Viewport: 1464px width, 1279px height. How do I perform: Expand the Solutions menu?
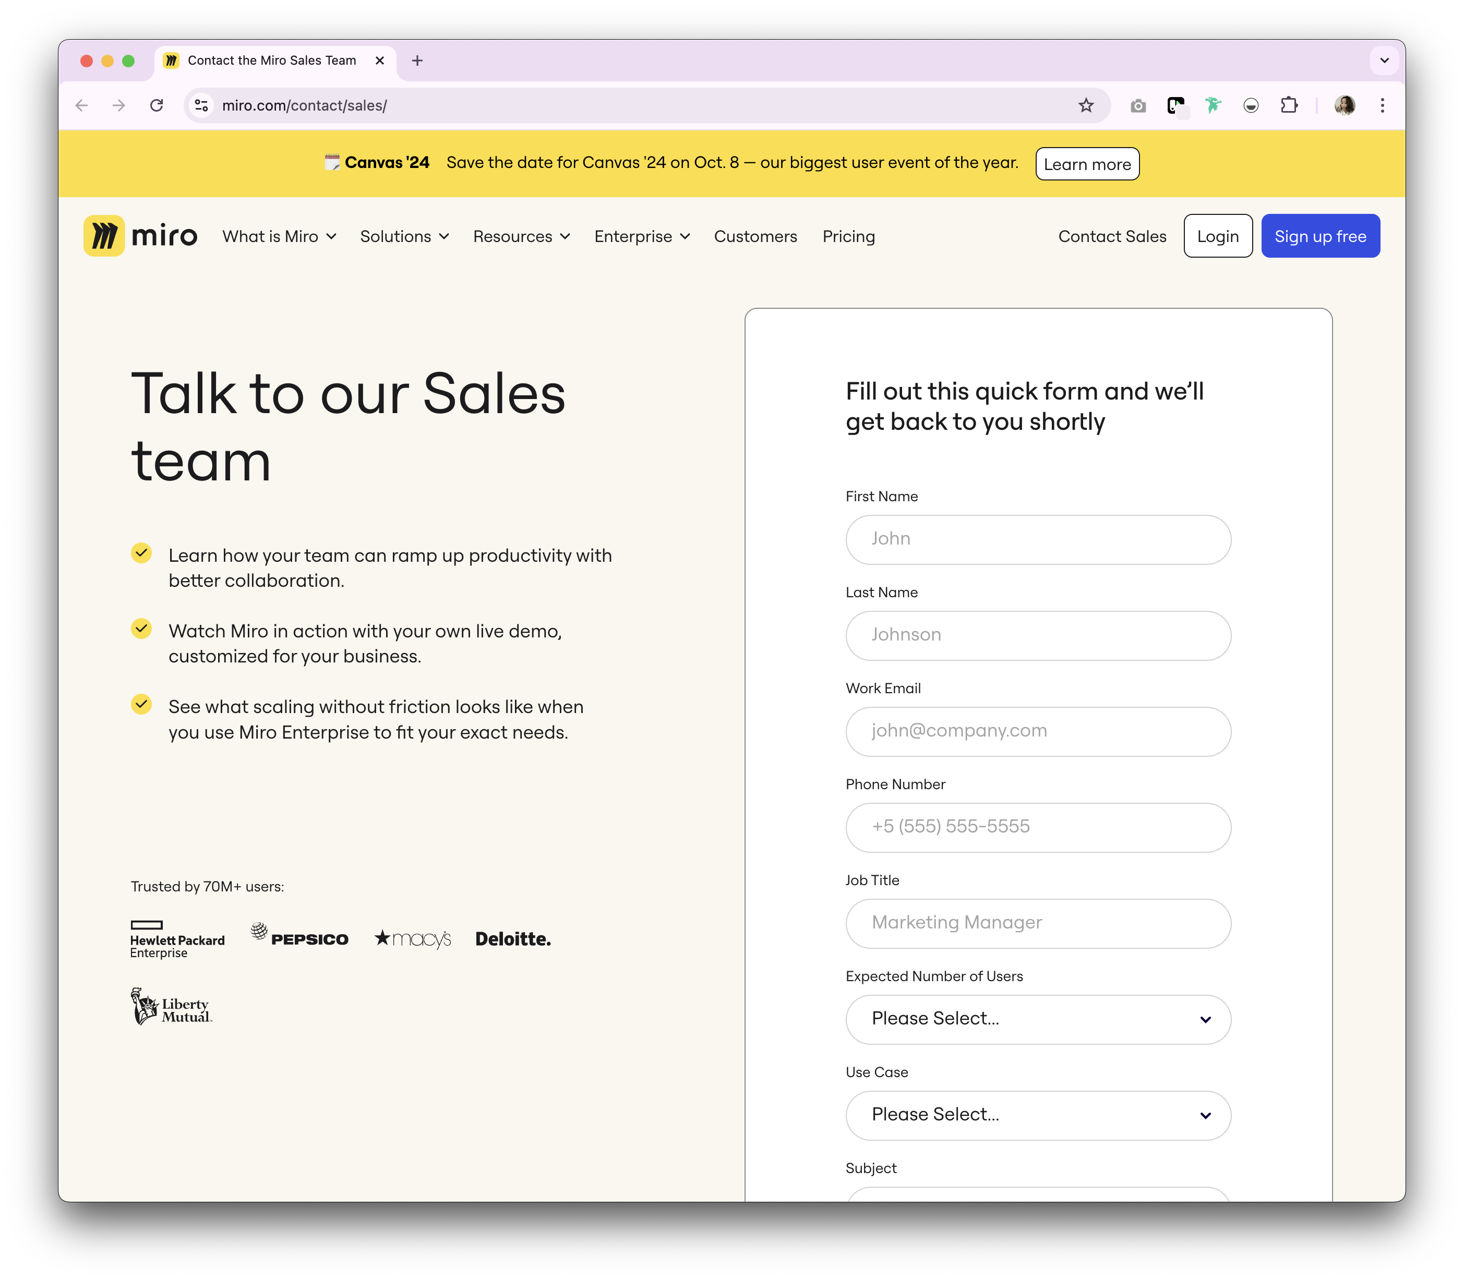[x=404, y=236]
